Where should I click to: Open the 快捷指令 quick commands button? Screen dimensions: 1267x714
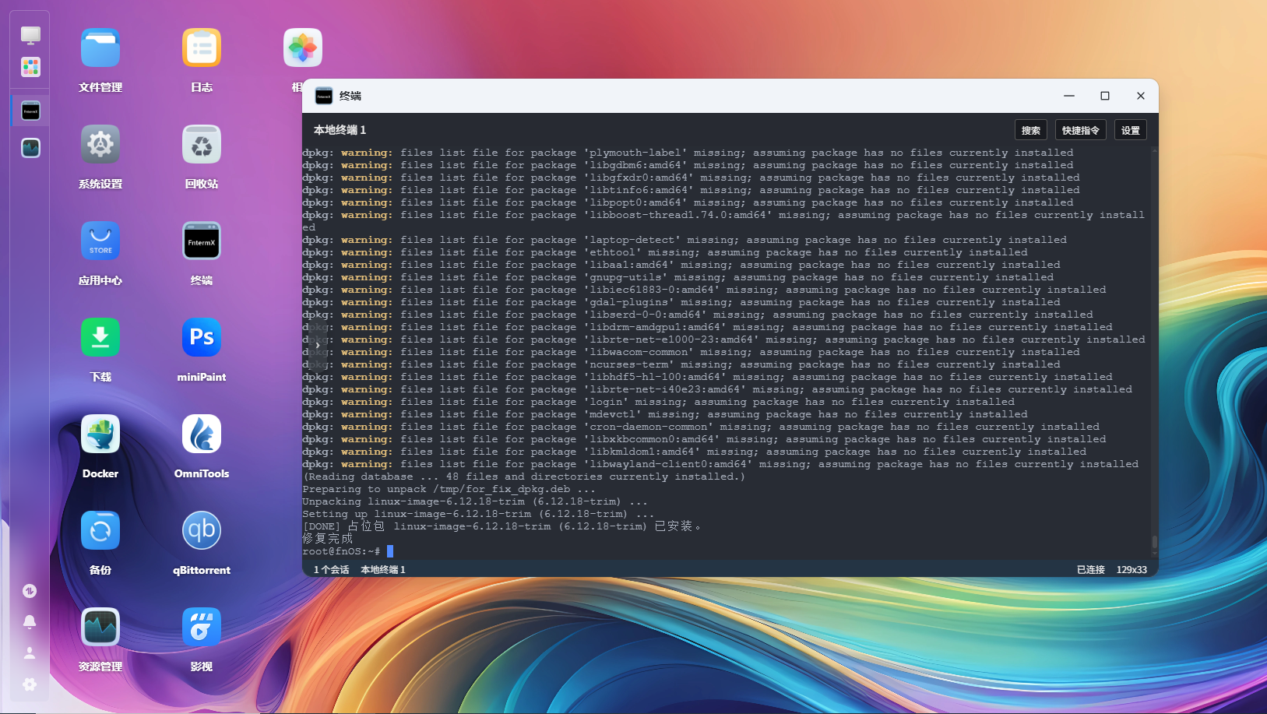1081,130
